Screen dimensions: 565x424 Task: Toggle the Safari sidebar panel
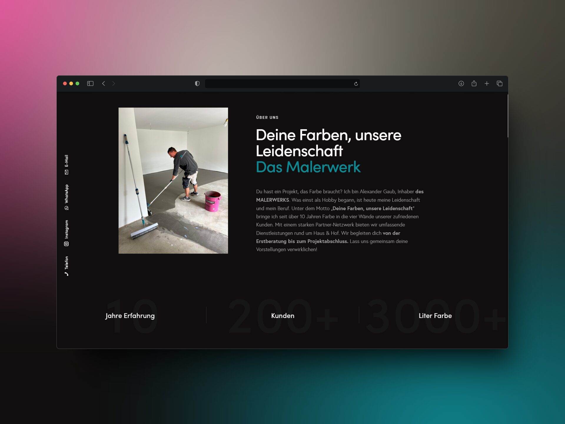90,84
